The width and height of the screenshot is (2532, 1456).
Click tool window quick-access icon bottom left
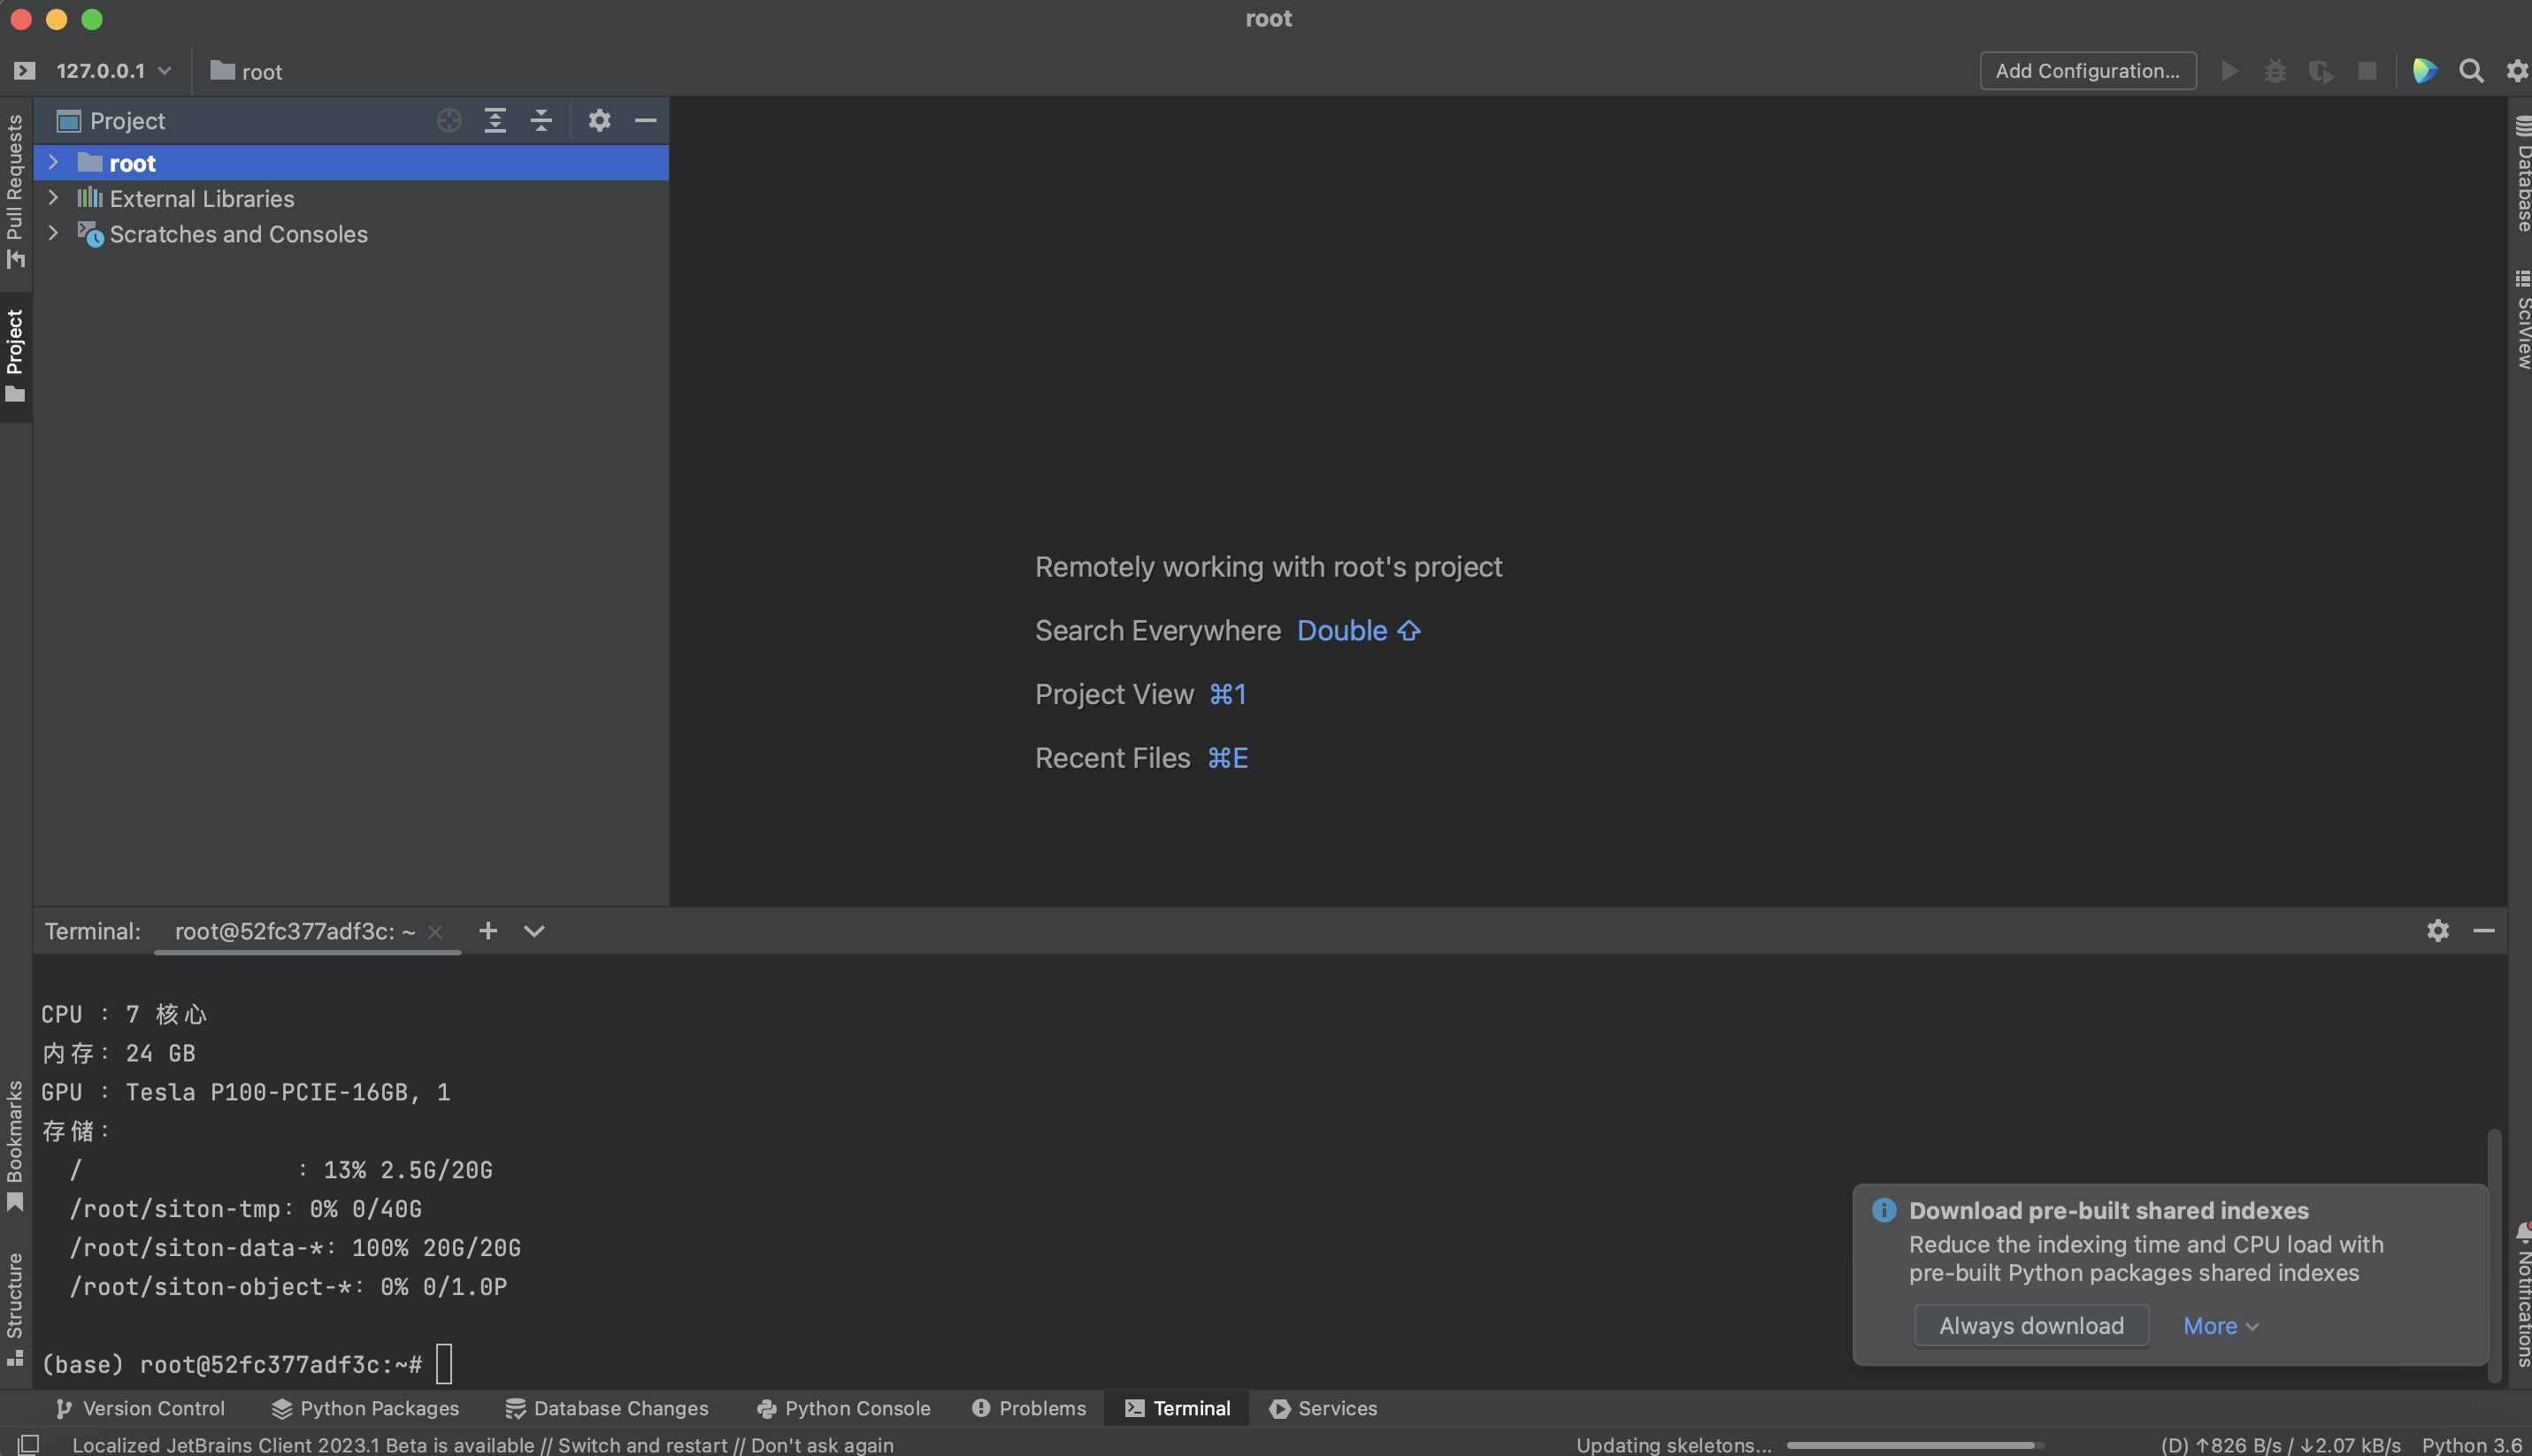point(28,1444)
